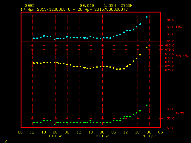Click the -55.0 temperature axis label
This screenshot has height=143, width=191.
[x=170, y=34]
